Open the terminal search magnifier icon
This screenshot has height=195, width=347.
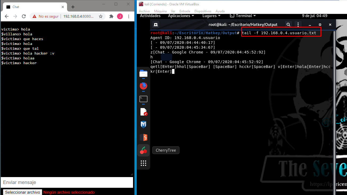[288, 24]
